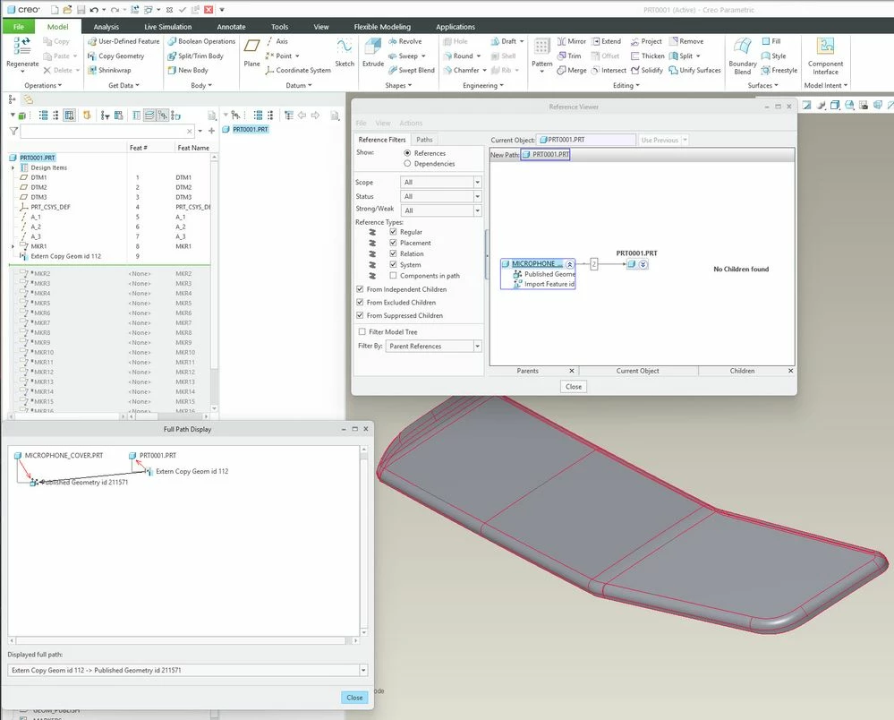Switch to the Annotate ribbon tab
The width and height of the screenshot is (894, 720).
coord(231,27)
